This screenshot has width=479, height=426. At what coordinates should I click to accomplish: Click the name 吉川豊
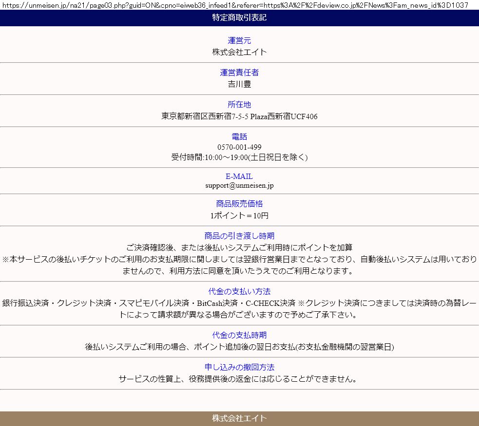239,84
